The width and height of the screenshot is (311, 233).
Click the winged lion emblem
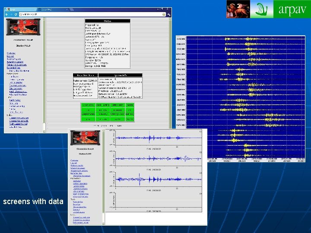click(238, 9)
